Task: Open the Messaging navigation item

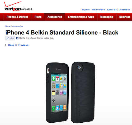Action: 107,17
